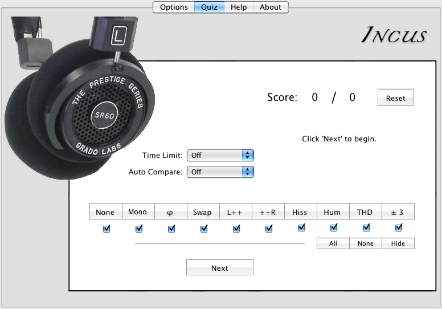The image size is (442, 309).
Task: Click the None answer button
Action: tap(106, 212)
